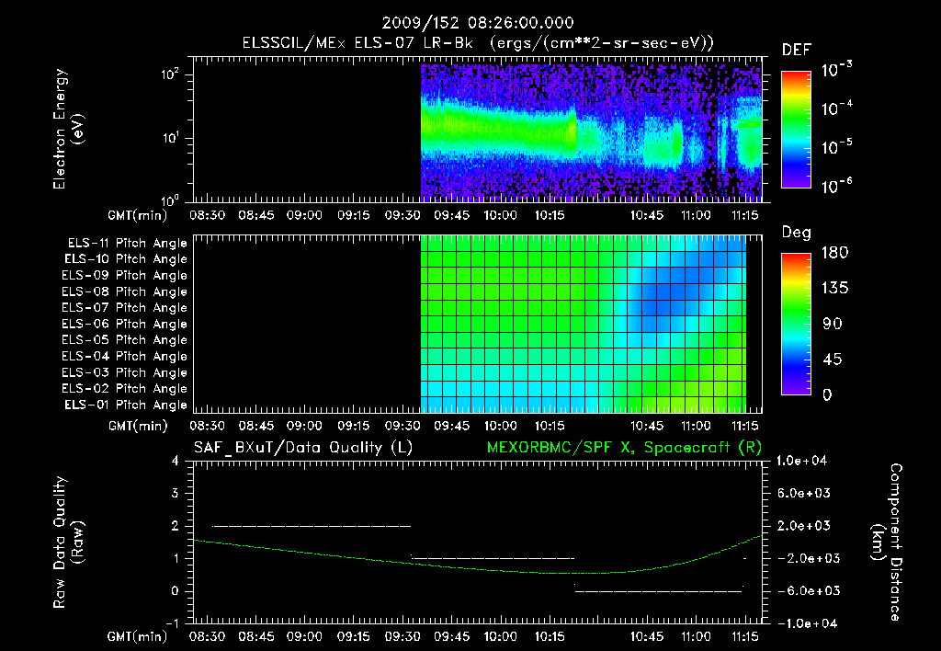Viewport: 941px width, 651px height.
Task: Click the 'Electron Energy (eV)' axis label
Action: tap(68, 129)
